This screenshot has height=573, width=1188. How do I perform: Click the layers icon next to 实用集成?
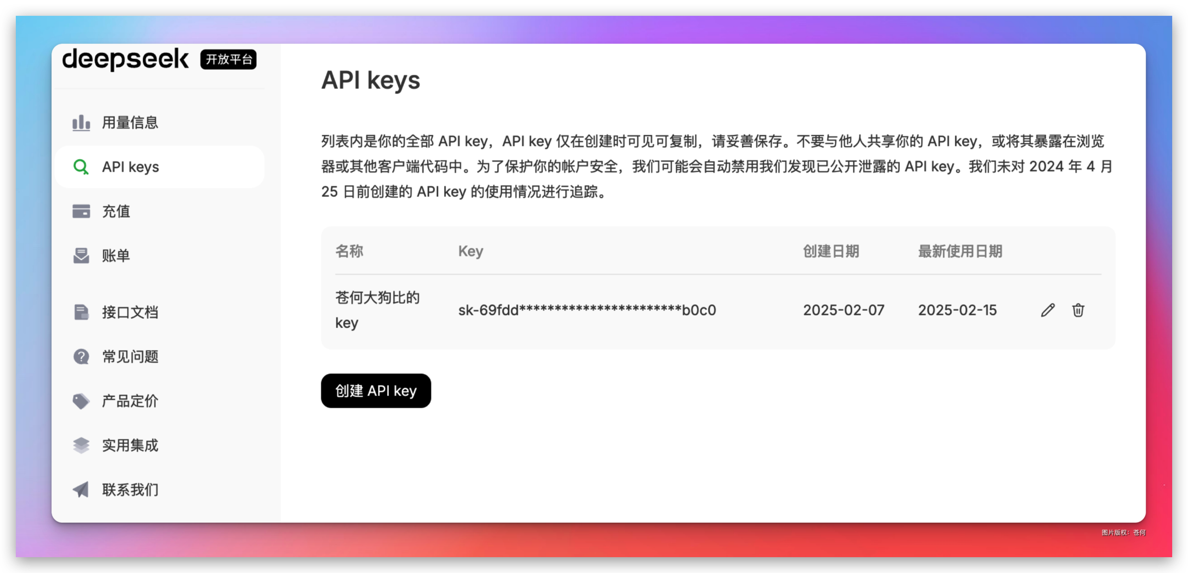pyautogui.click(x=81, y=445)
